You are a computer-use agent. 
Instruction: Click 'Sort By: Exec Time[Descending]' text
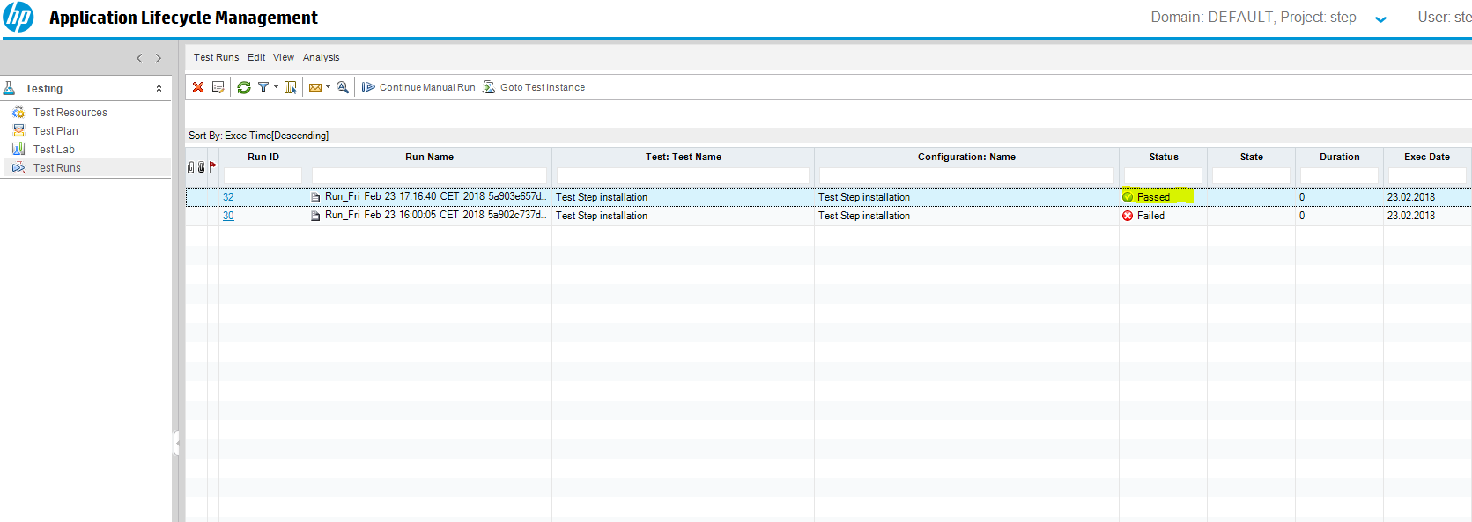(258, 136)
